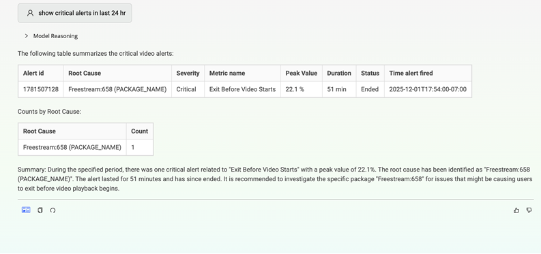Give the answer a thumbs up
This screenshot has height=254, width=541.
pos(516,210)
